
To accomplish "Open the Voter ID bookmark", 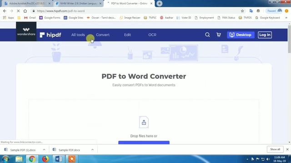I will coord(184,18).
